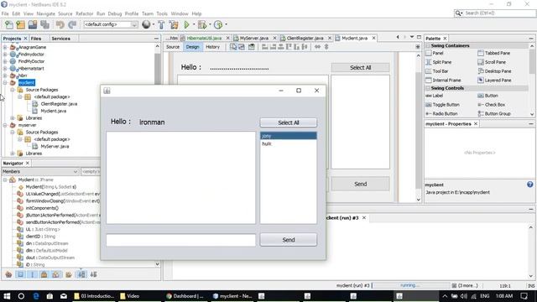
Task: Build project with hammer icon
Action: coord(161,24)
